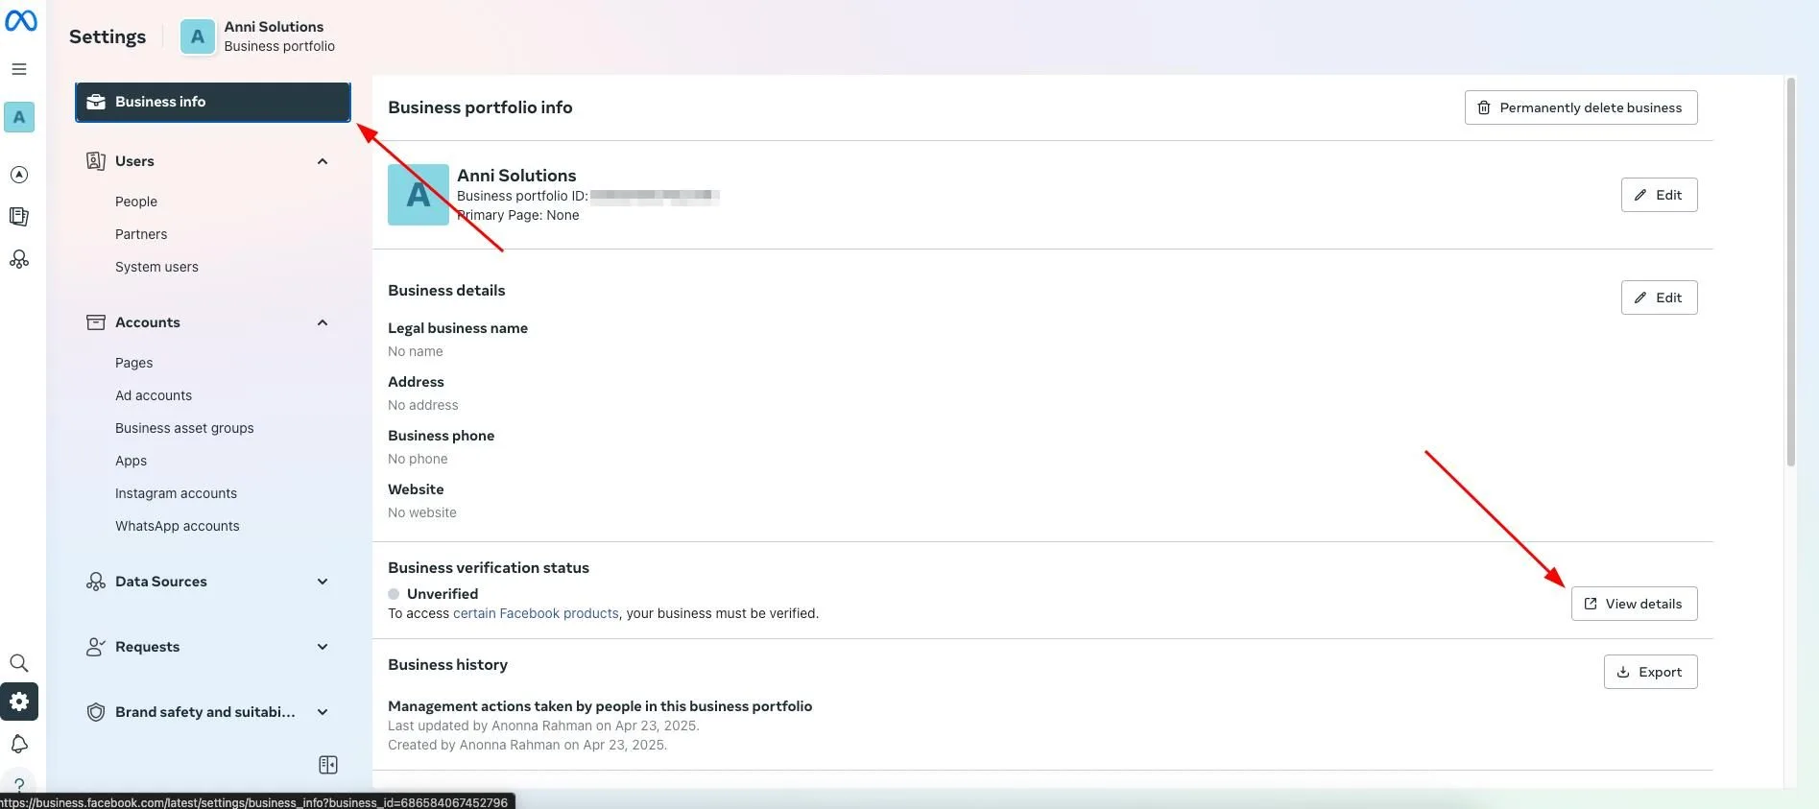Select the Business info menu item
1819x809 pixels.
click(213, 102)
